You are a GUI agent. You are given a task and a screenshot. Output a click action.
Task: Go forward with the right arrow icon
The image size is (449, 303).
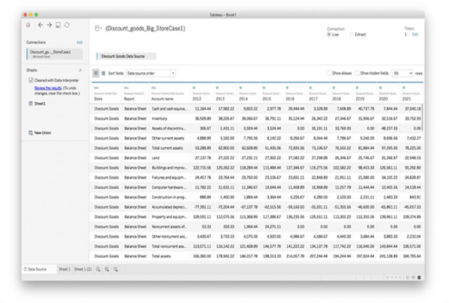[49, 25]
